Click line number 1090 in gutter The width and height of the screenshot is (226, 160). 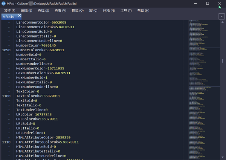coord(6,50)
